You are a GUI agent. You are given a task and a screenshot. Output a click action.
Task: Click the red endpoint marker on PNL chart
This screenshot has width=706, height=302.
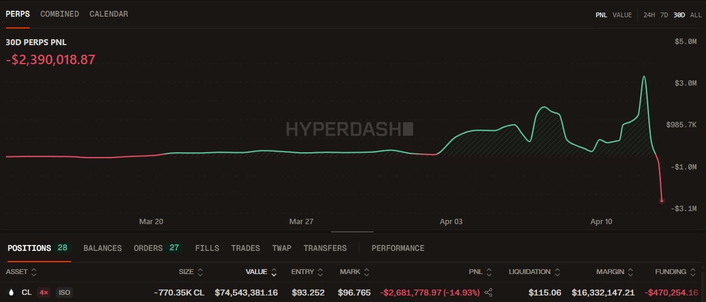point(661,200)
